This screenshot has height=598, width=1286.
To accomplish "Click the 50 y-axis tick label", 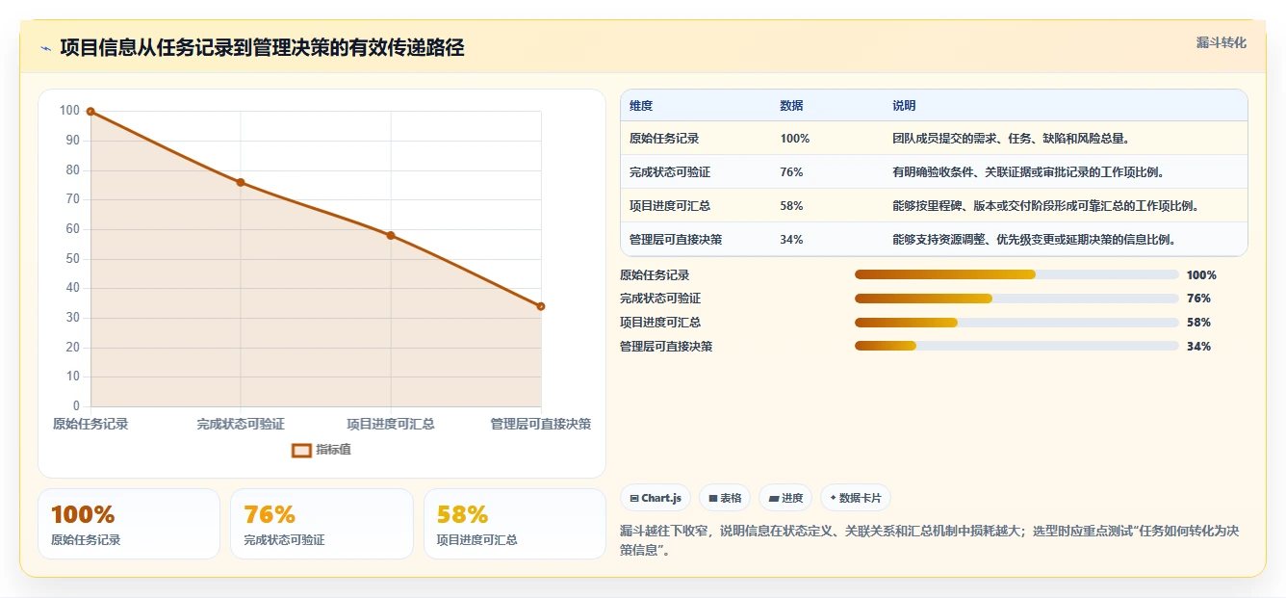I will pyautogui.click(x=73, y=259).
